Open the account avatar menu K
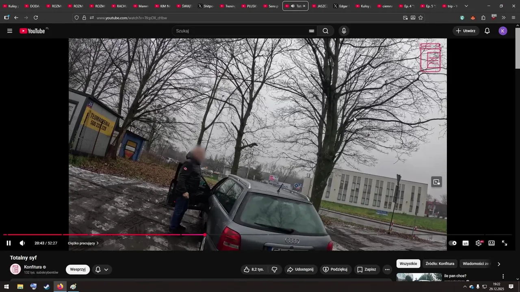 pos(503,31)
